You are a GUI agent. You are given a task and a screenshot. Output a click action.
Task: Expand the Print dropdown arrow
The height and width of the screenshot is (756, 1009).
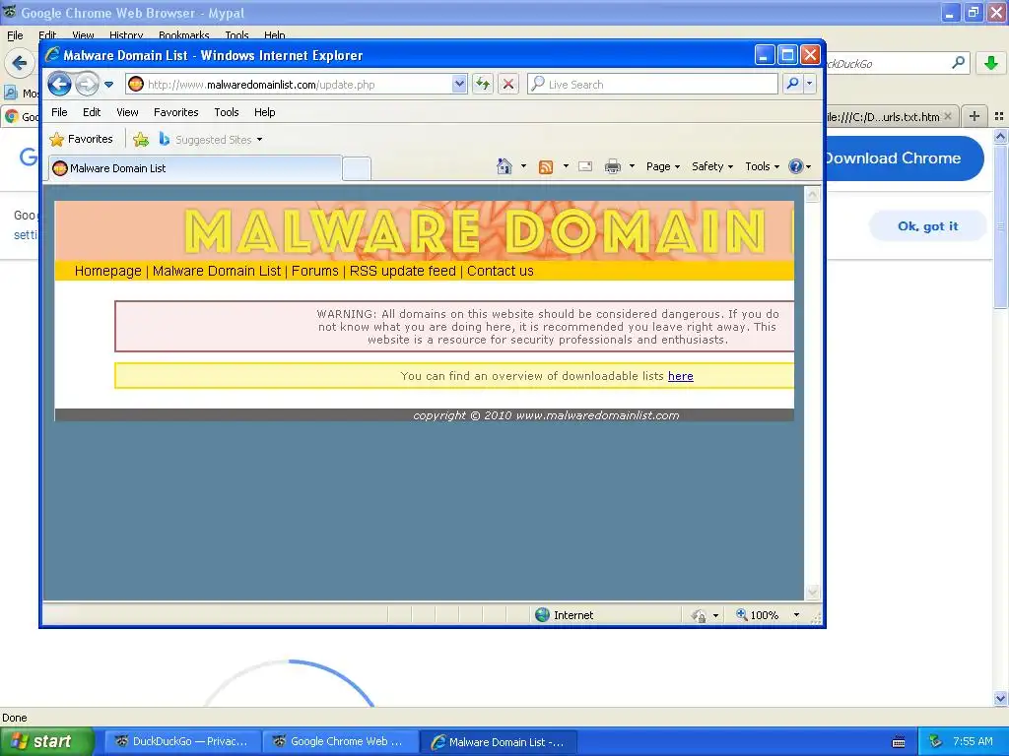pos(632,166)
